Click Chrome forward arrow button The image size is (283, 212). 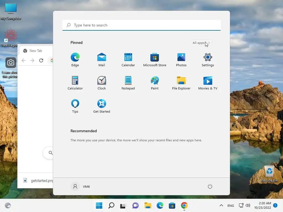pyautogui.click(x=32, y=60)
